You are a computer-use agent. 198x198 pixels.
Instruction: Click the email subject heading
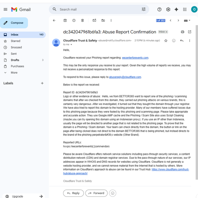(x=110, y=32)
